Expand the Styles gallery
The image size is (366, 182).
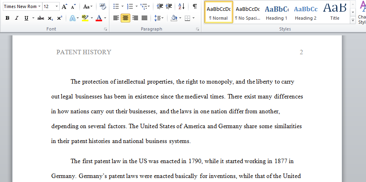353,20
